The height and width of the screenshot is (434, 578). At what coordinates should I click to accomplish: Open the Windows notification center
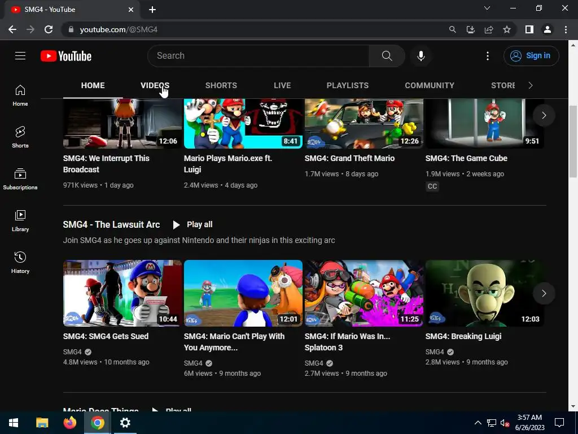(x=559, y=423)
